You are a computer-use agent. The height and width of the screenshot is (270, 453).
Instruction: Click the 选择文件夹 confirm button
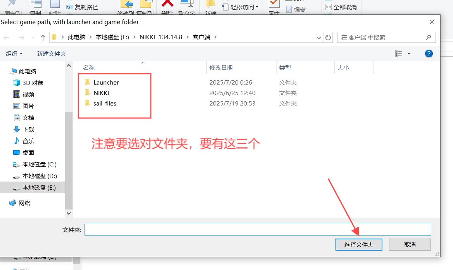pyautogui.click(x=358, y=244)
